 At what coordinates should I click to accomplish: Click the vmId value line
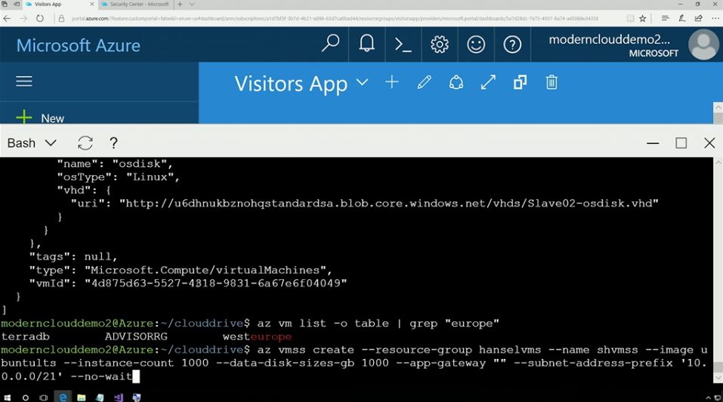(188, 283)
